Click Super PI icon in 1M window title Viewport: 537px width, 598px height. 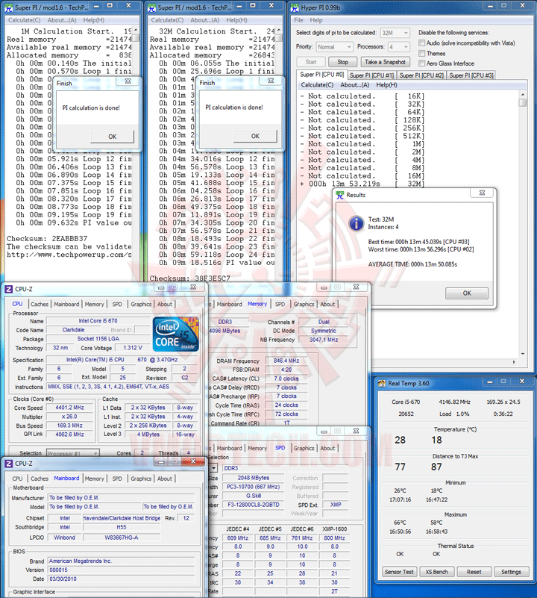[x=8, y=7]
